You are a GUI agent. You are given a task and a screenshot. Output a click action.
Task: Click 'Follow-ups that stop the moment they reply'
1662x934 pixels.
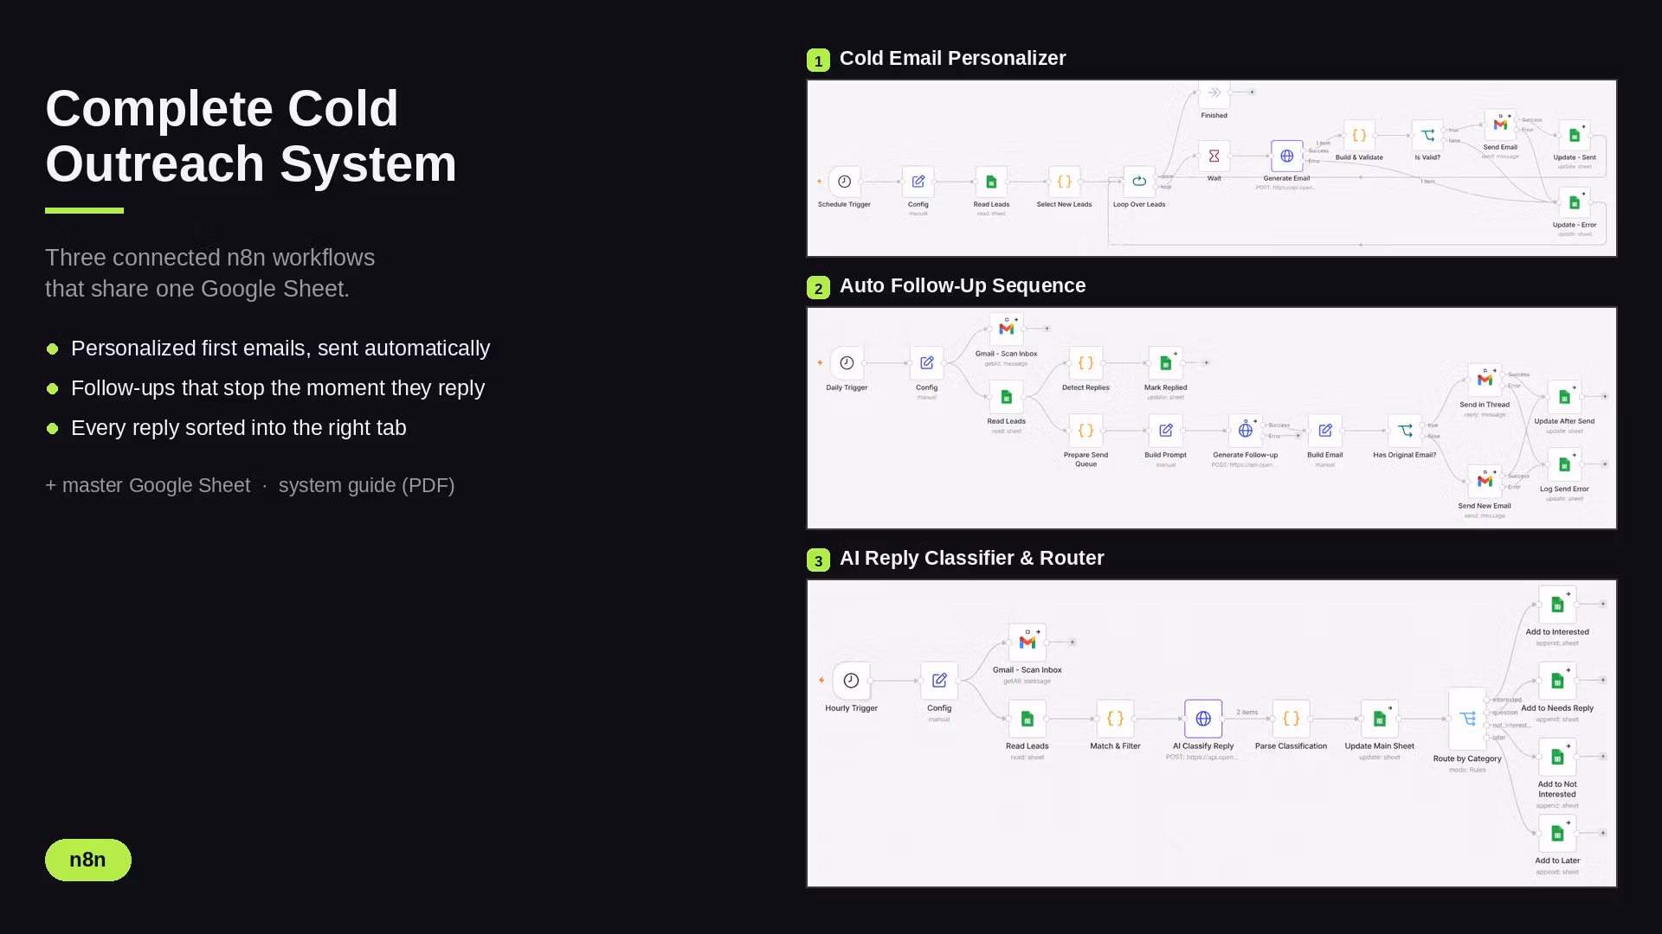[x=278, y=388]
